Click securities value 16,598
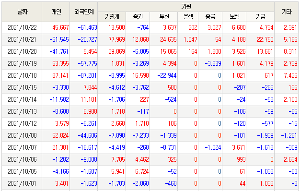Image resolution: width=300 pixels, height=191 pixels. point(140,75)
